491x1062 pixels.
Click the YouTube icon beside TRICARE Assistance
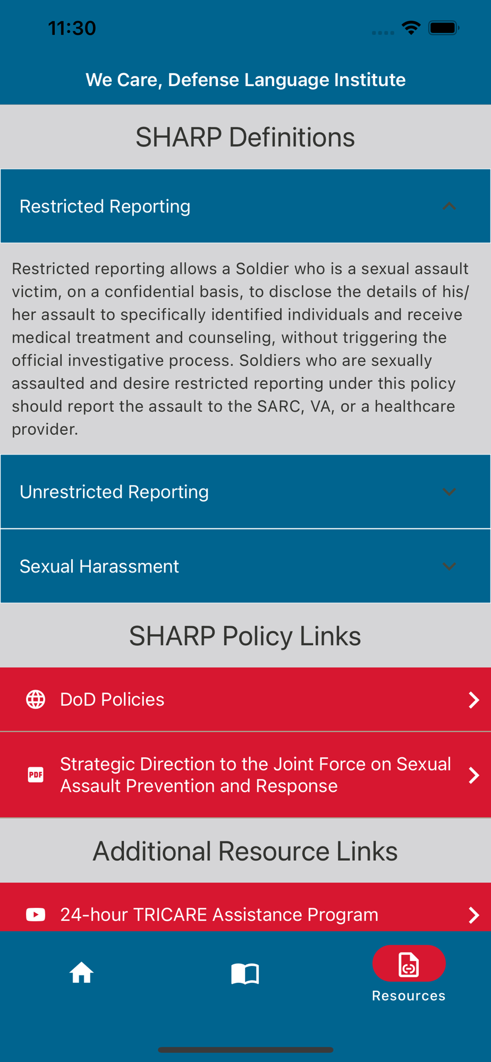pyautogui.click(x=36, y=914)
